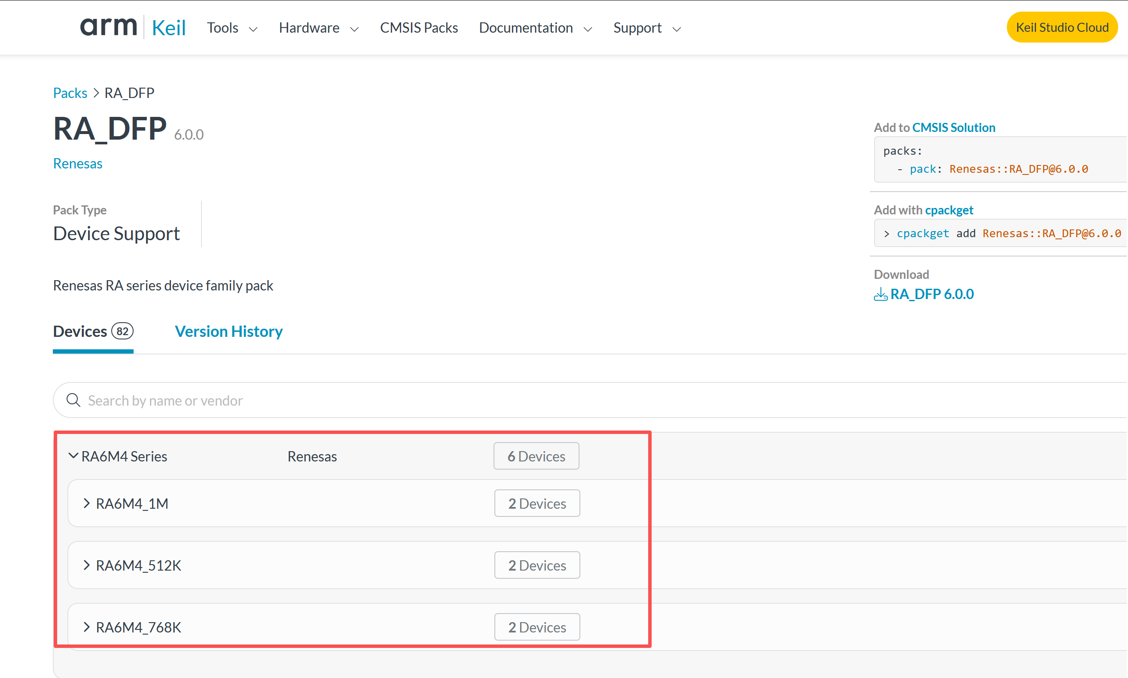1128x678 pixels.
Task: Click the search magnifier icon
Action: (73, 400)
